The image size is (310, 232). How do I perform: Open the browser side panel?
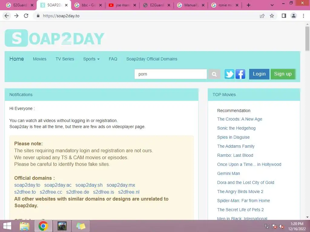tap(284, 16)
